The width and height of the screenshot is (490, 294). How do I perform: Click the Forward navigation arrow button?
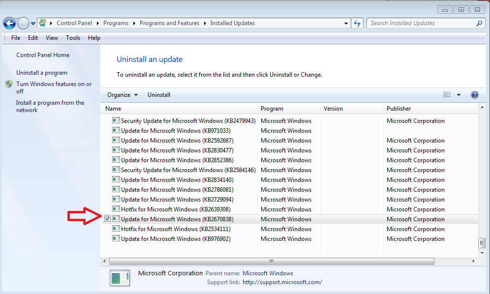point(23,23)
